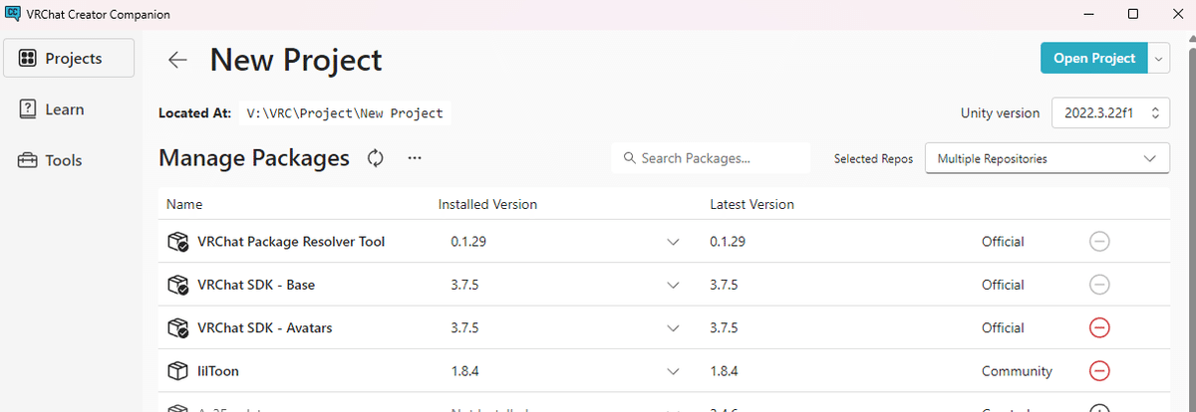
Task: Remove the VRChat SDK - Avatars package
Action: tap(1099, 327)
